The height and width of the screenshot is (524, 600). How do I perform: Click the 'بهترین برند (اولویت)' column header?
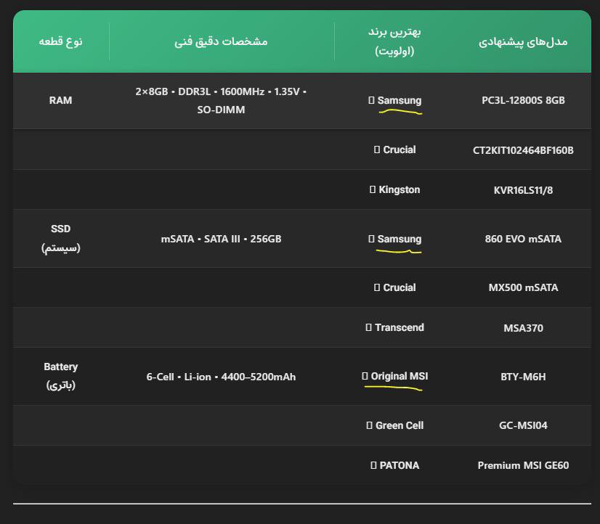[394, 41]
